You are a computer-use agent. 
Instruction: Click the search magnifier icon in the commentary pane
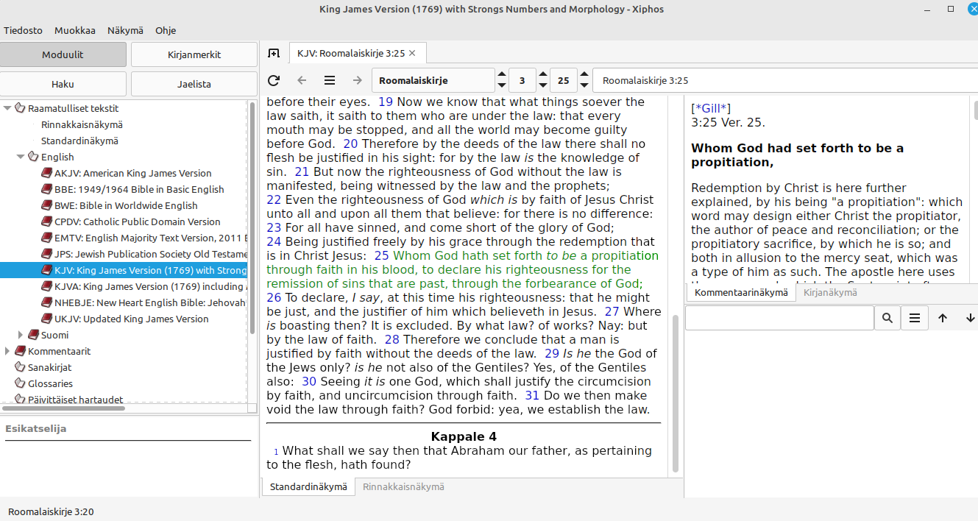(887, 318)
